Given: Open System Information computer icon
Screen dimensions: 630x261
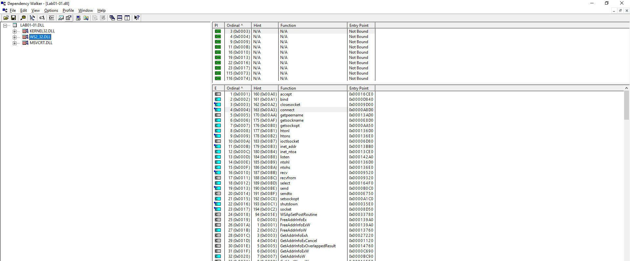Looking at the screenshot, I should 78,18.
